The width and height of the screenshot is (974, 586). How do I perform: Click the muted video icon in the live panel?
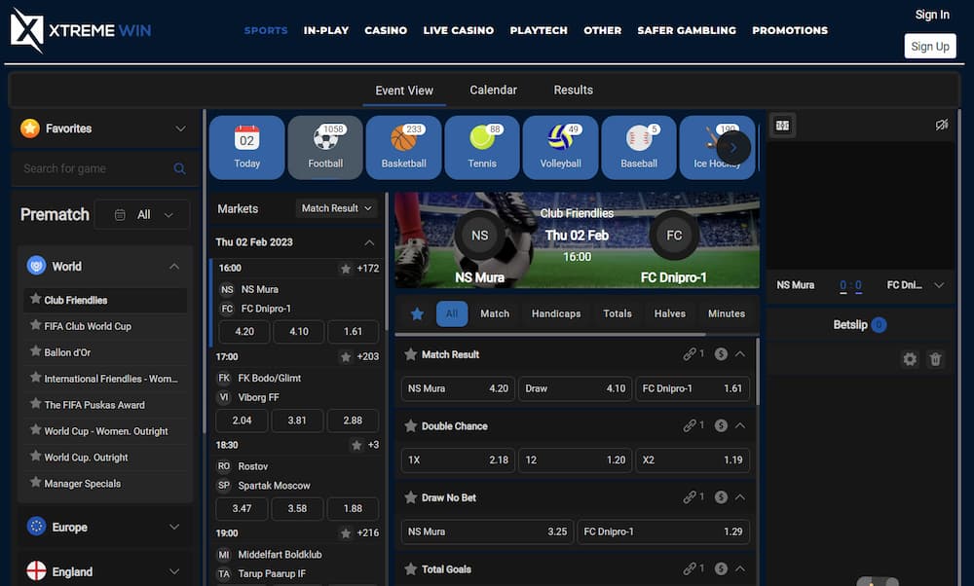pyautogui.click(x=942, y=125)
